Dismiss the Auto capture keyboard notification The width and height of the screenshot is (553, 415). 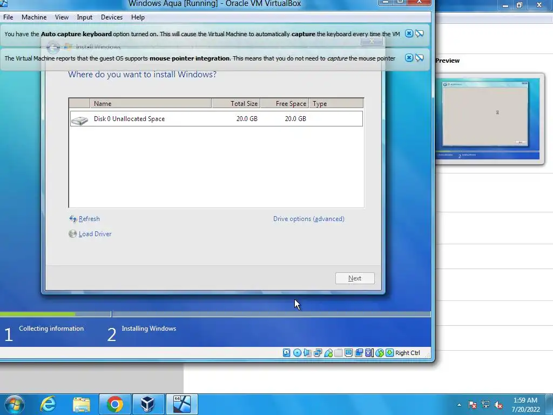tap(409, 34)
